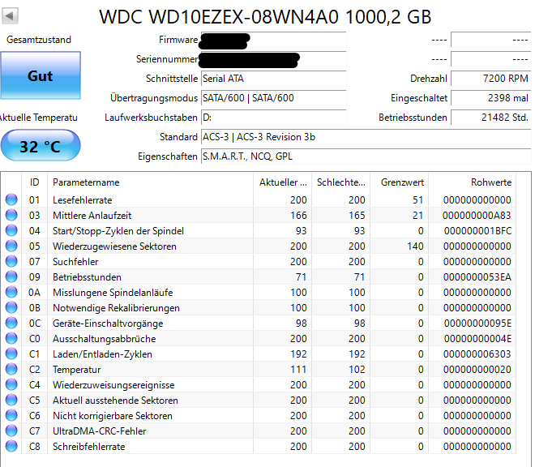Click status orb for Geräte-Einschaltvorgänge
This screenshot has height=467, width=535.
point(11,323)
